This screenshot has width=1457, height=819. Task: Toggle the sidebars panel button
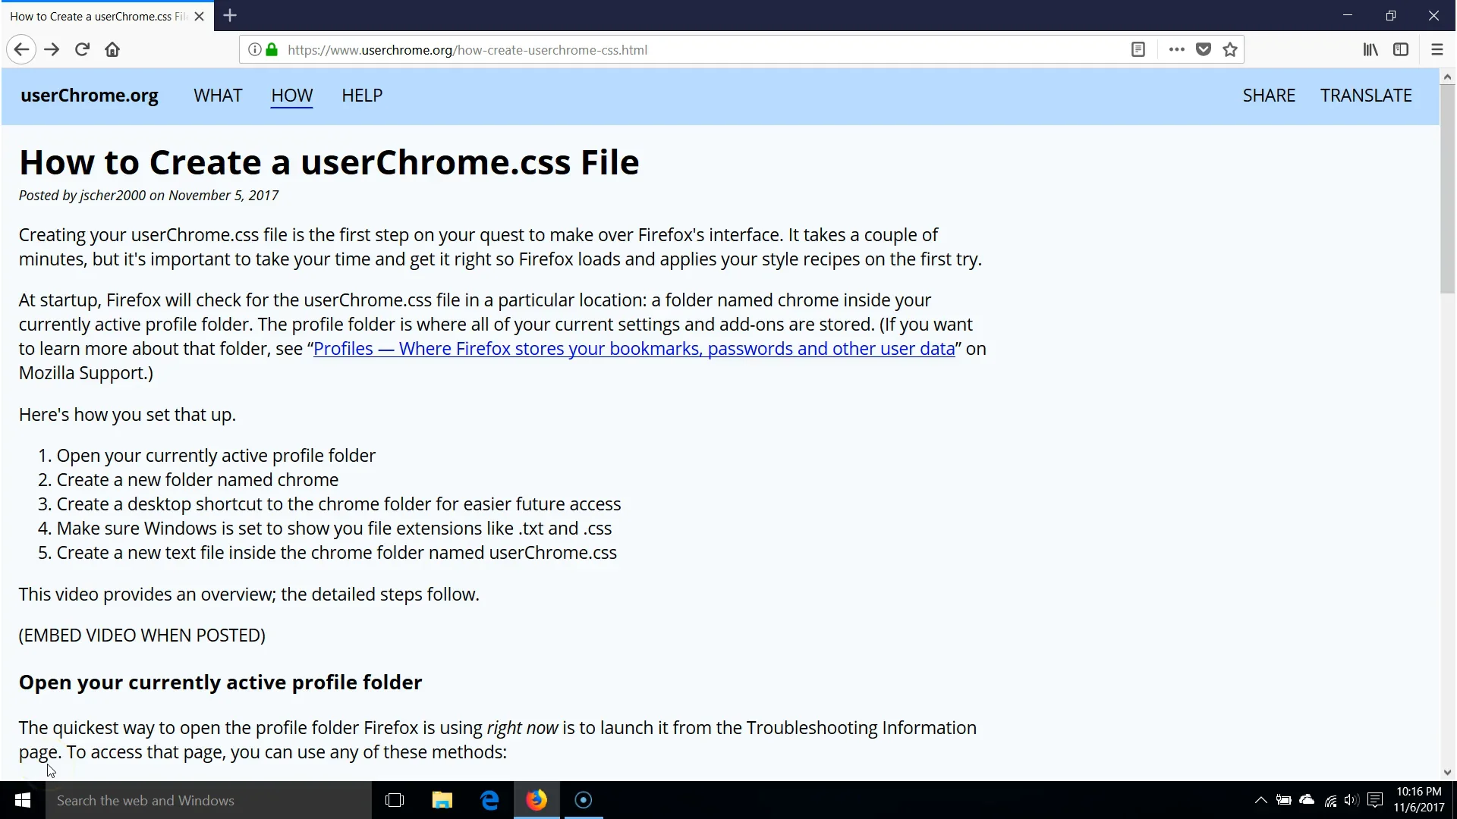[x=1401, y=50]
